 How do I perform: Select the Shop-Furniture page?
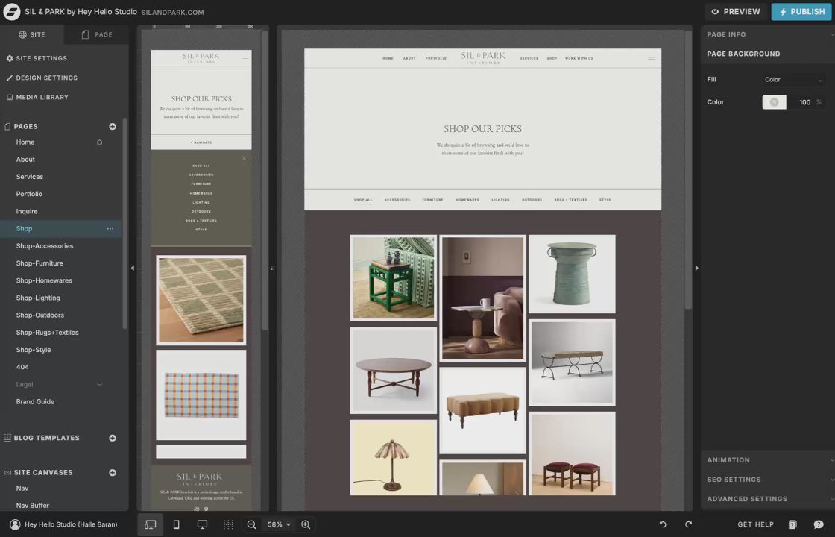[x=40, y=263]
